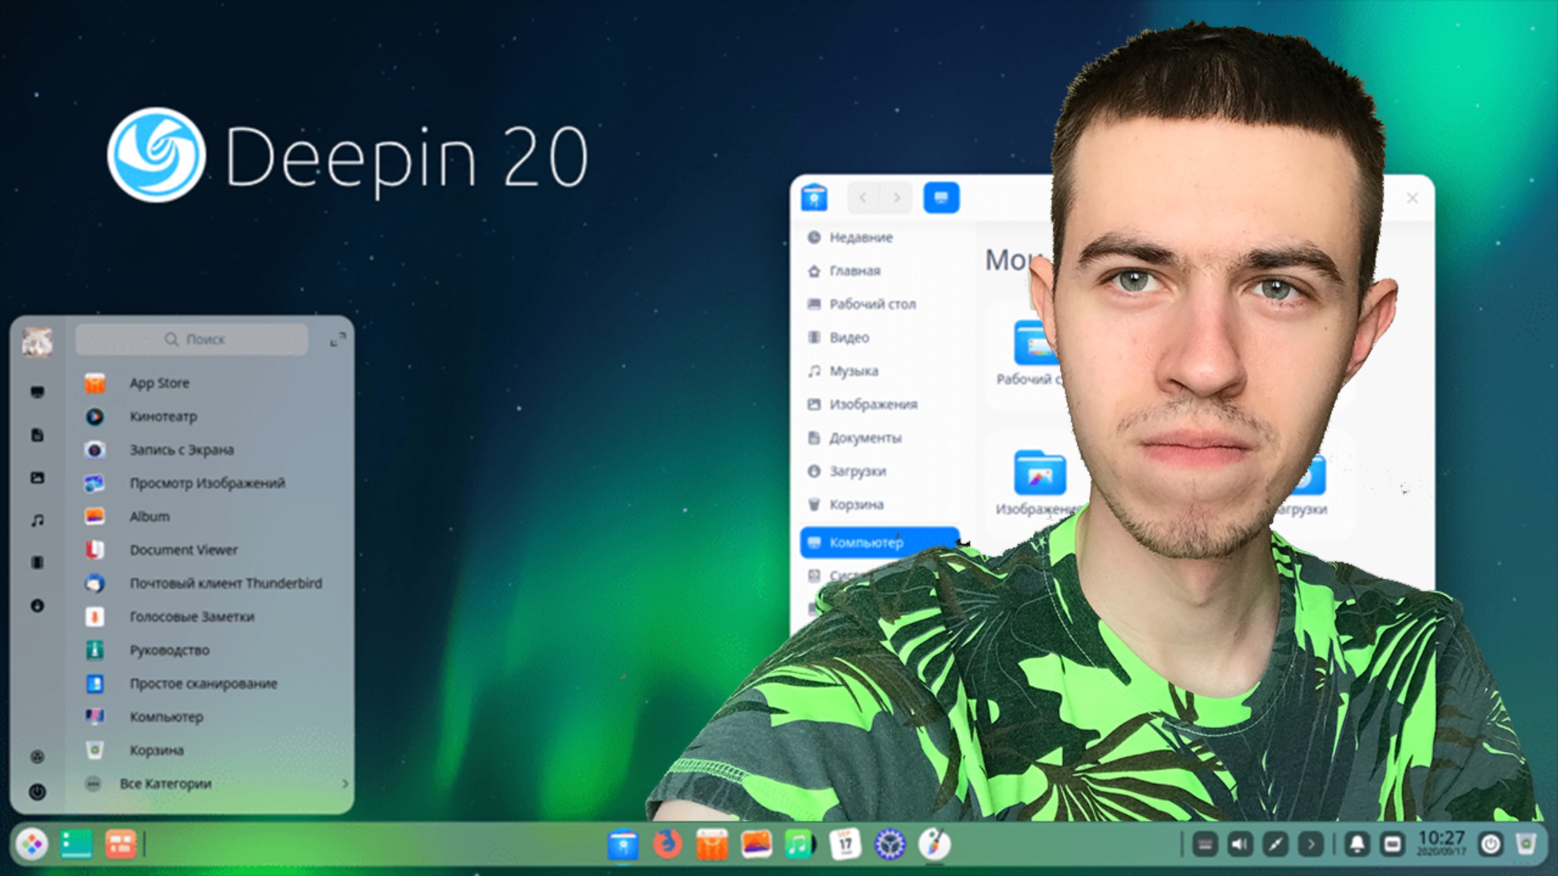Select Недавние in the file manager sidebar
This screenshot has width=1558, height=876.
861,237
